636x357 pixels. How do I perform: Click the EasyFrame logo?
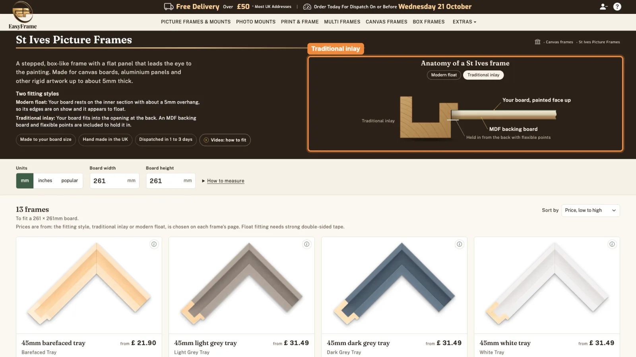23,15
